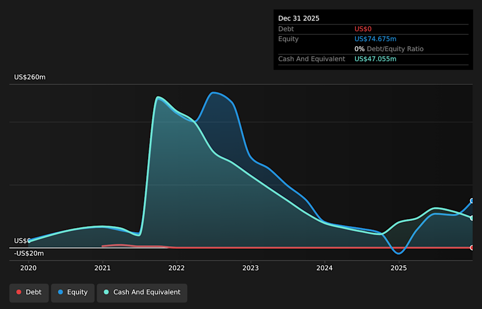Select the 2024 x-axis label
Viewport: 482px width, 309px height.
[325, 268]
